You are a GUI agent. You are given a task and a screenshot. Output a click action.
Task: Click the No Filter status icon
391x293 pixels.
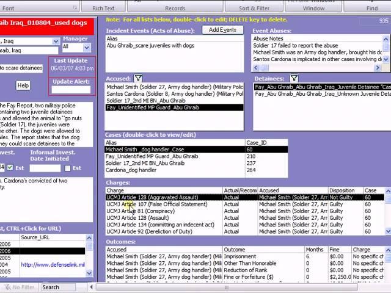pos(8,287)
